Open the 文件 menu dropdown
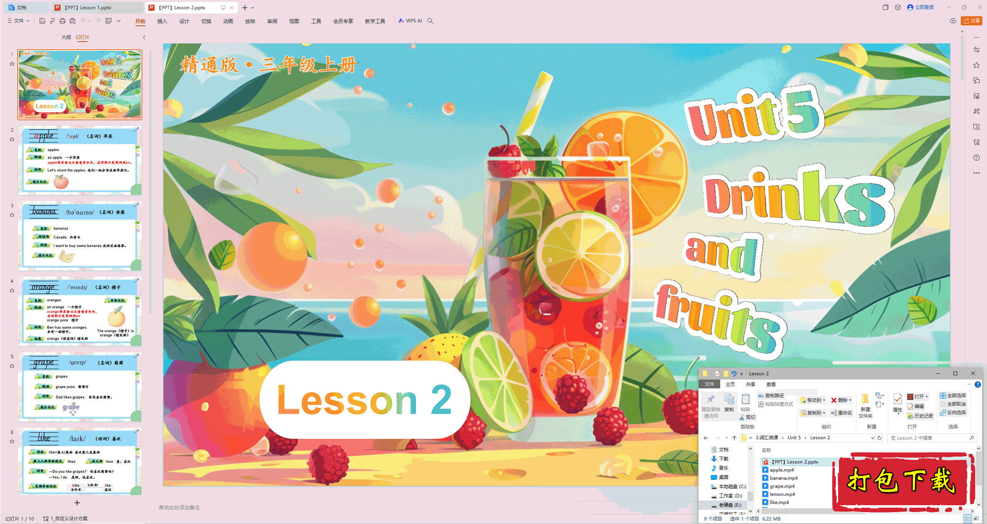The width and height of the screenshot is (987, 524). click(x=19, y=21)
